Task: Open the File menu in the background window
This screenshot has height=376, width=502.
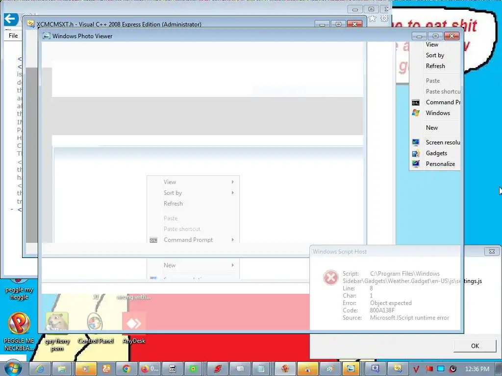Action: tap(13, 35)
